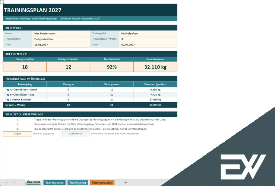Select the Erledigte Einheiten value 12
This screenshot has height=186, width=275.
tap(68, 67)
